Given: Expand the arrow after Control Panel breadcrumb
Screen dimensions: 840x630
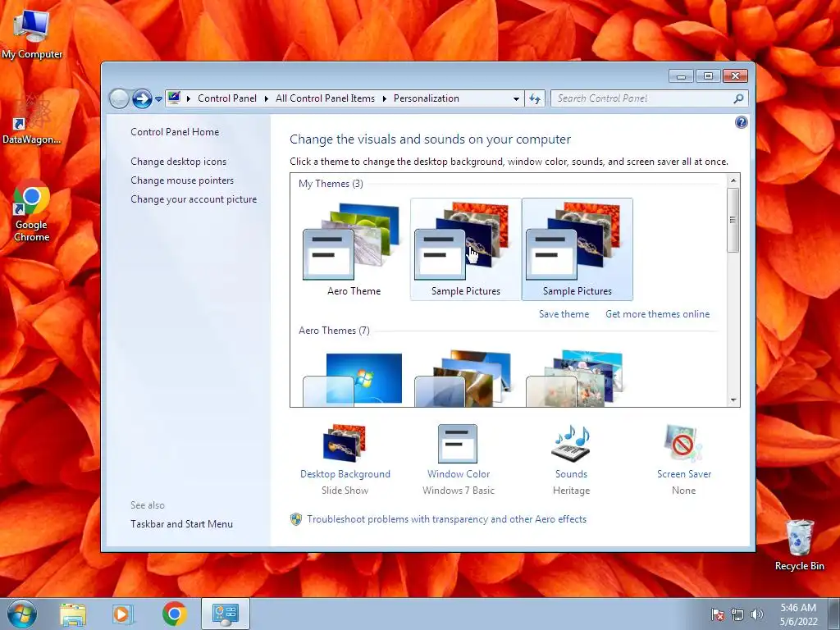Looking at the screenshot, I should tap(267, 98).
